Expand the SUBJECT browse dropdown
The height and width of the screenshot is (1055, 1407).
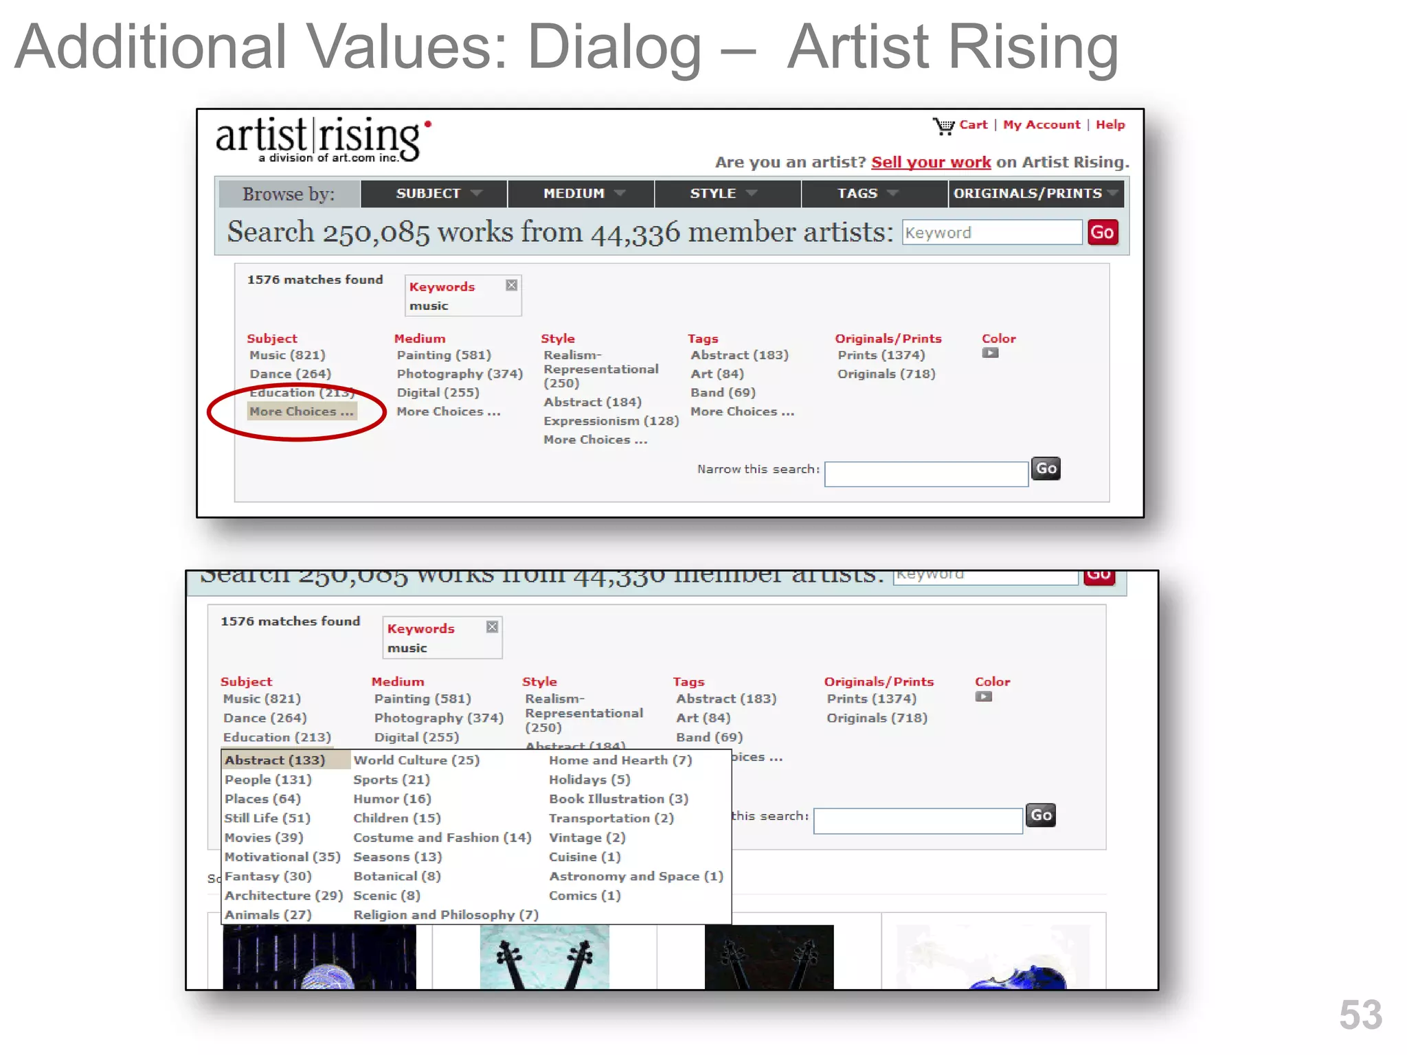pyautogui.click(x=434, y=194)
